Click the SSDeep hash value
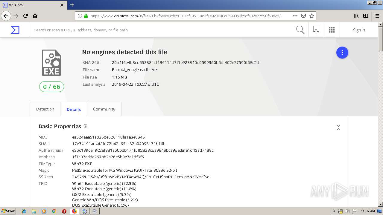The image size is (383, 215). [140, 177]
